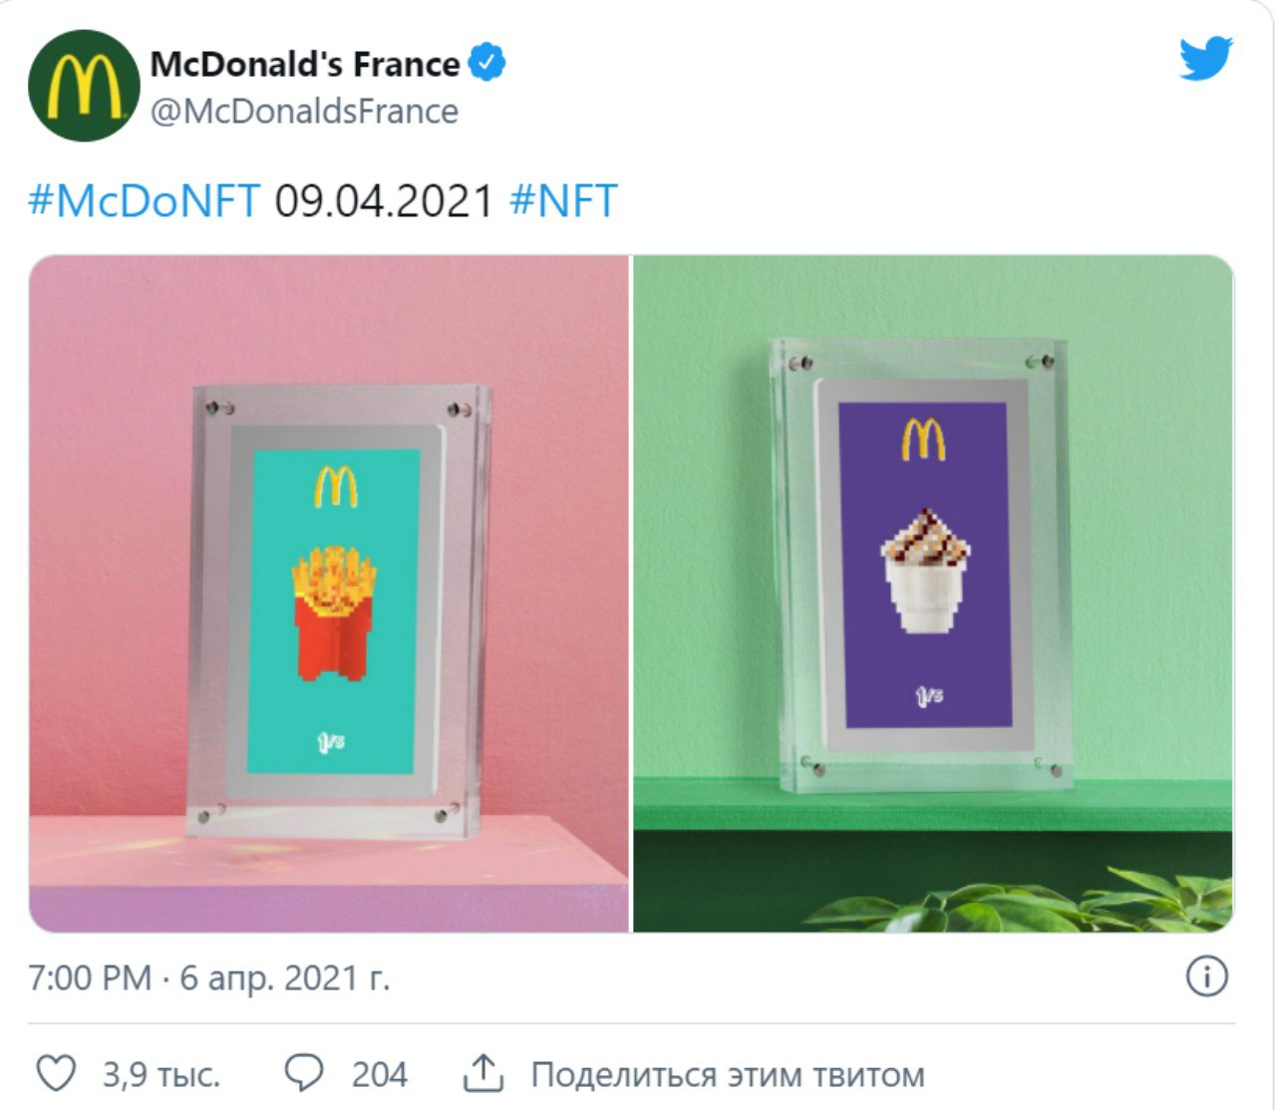Click the golden arches logo on purple card

pos(924,439)
